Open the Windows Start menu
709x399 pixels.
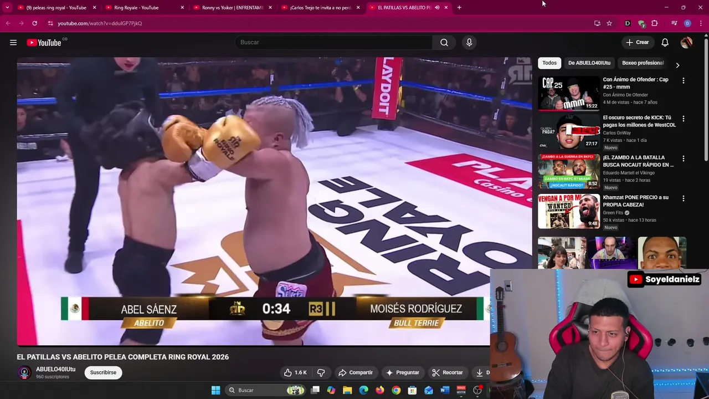tap(215, 390)
